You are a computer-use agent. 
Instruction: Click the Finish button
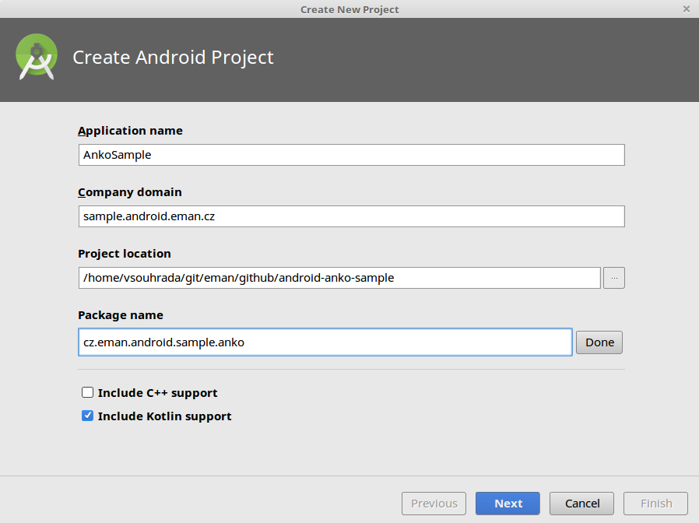[x=655, y=504]
